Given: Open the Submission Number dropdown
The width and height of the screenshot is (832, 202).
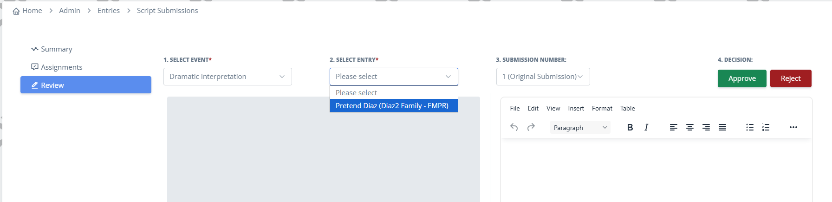Looking at the screenshot, I should coord(543,77).
